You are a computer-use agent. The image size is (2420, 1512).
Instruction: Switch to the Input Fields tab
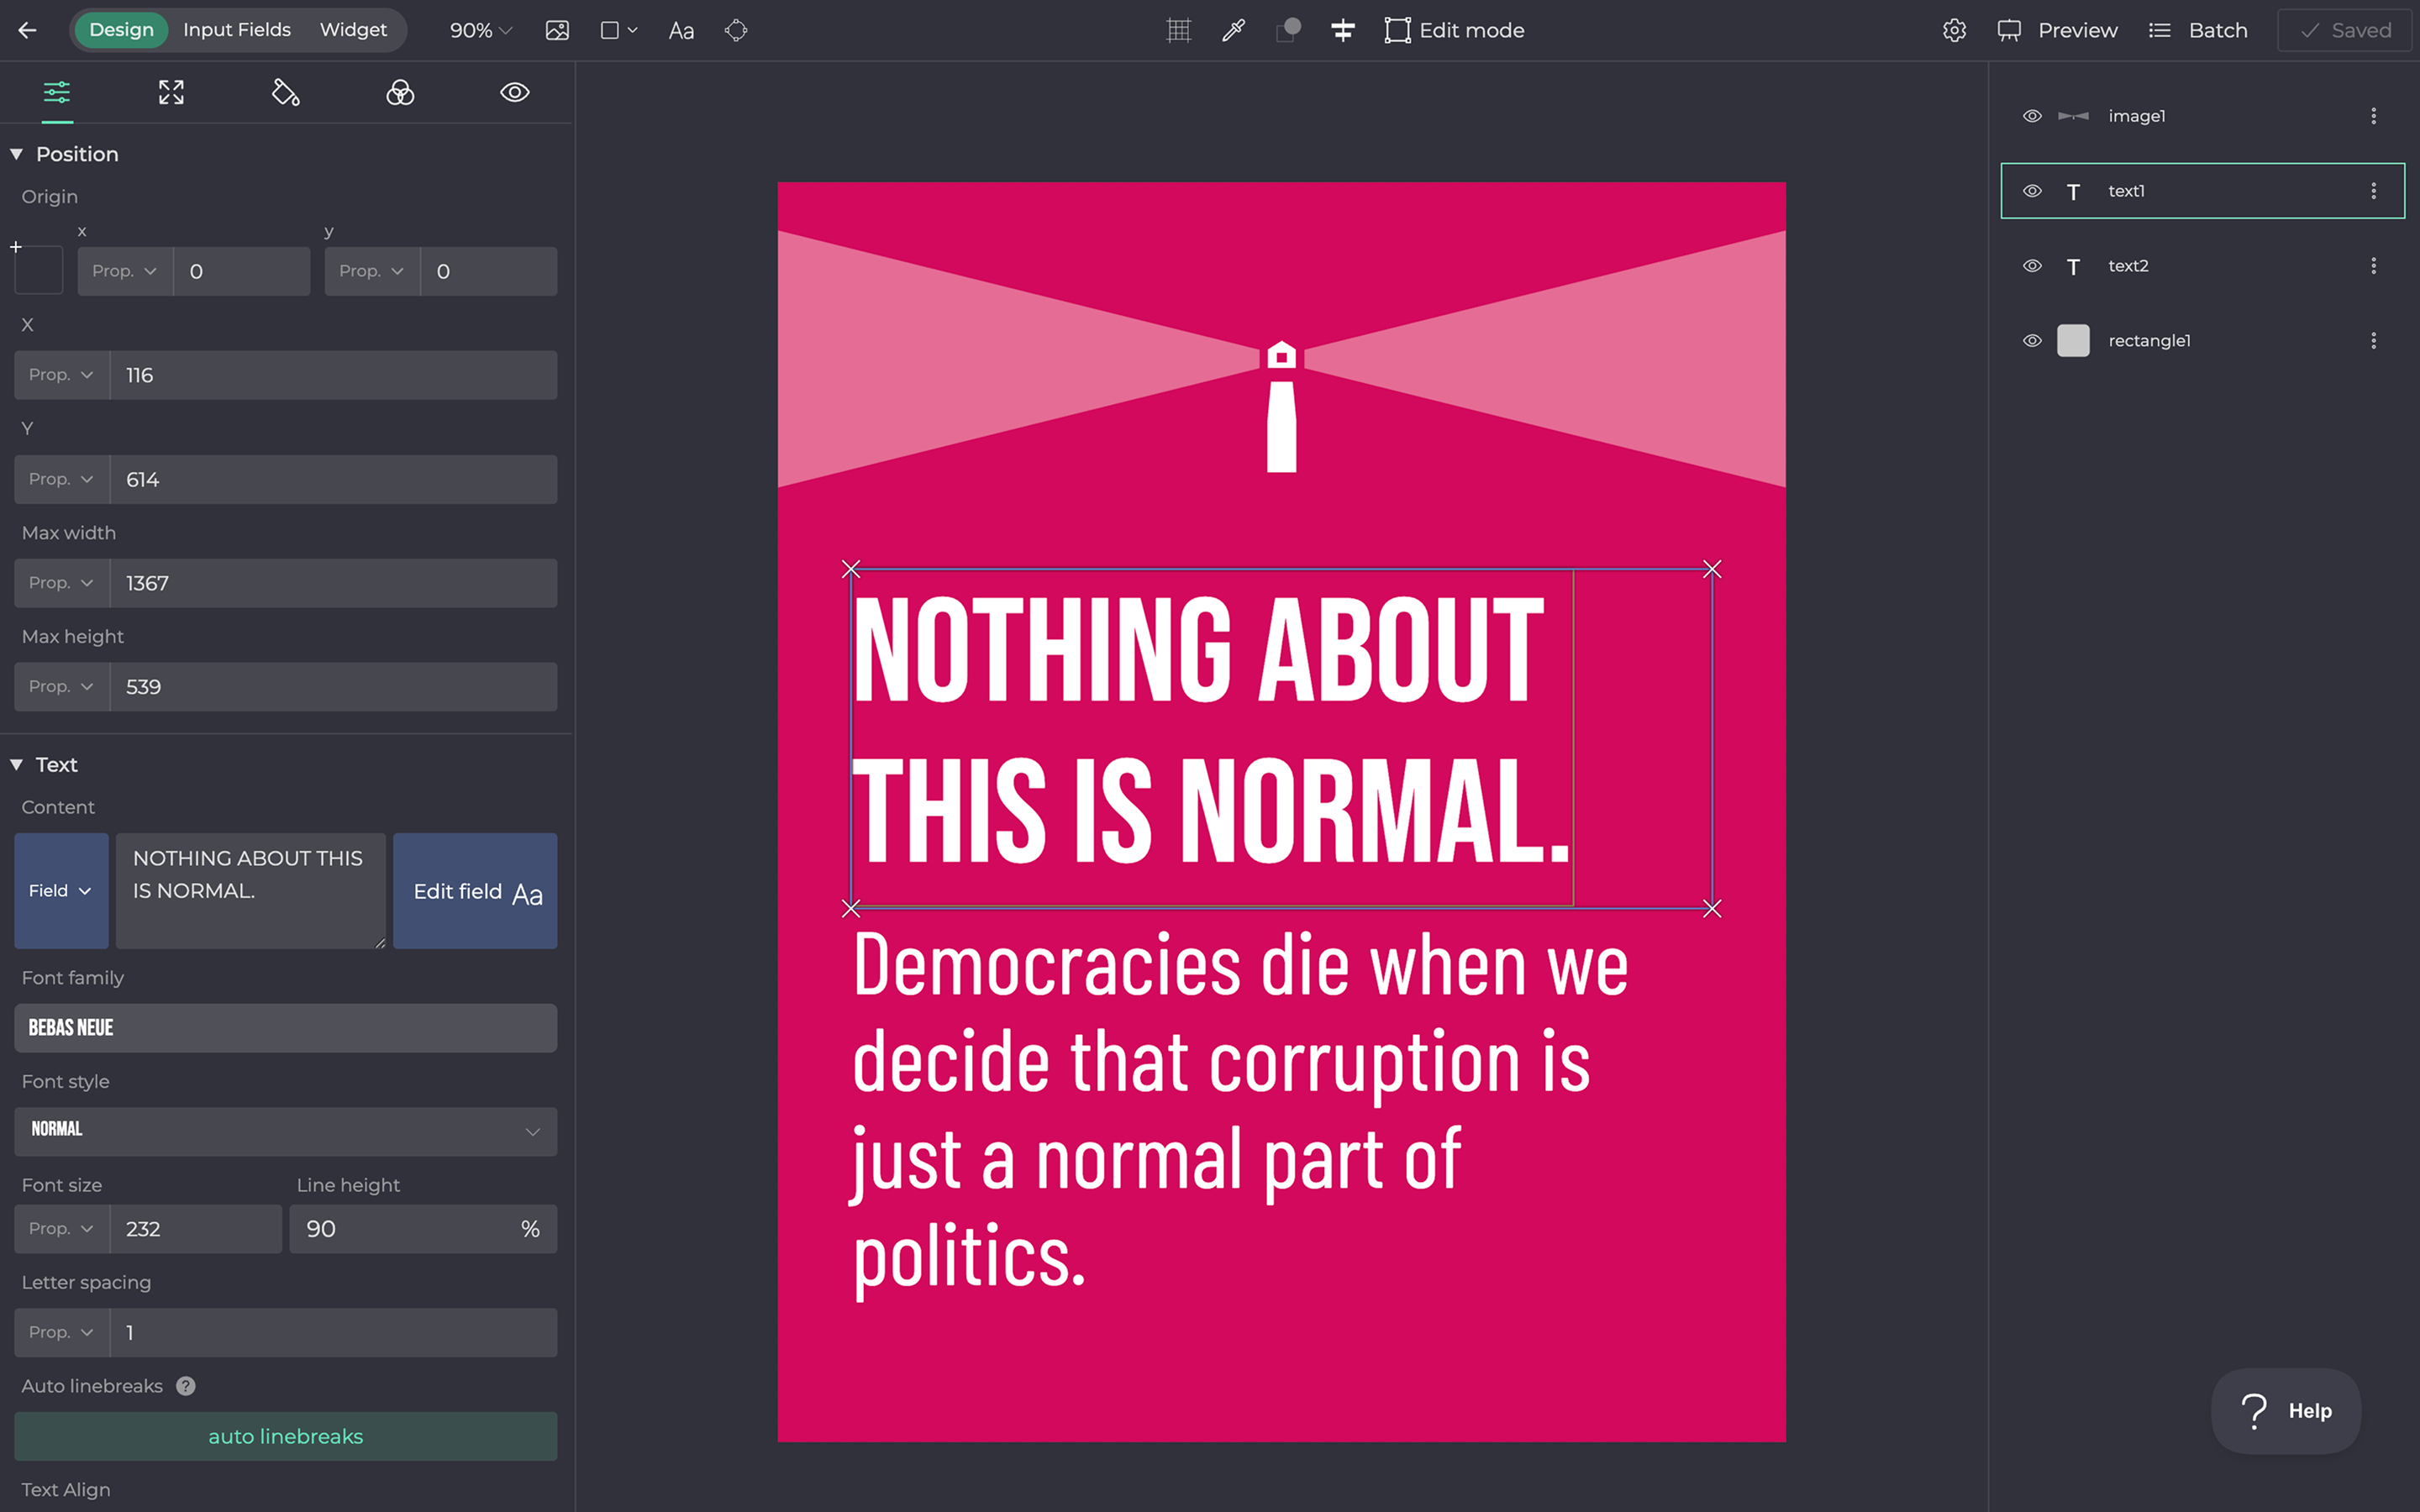(237, 30)
